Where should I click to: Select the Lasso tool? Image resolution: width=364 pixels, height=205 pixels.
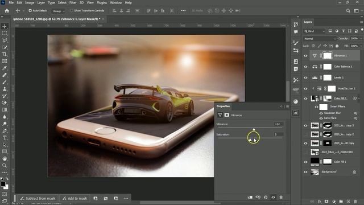click(x=5, y=40)
